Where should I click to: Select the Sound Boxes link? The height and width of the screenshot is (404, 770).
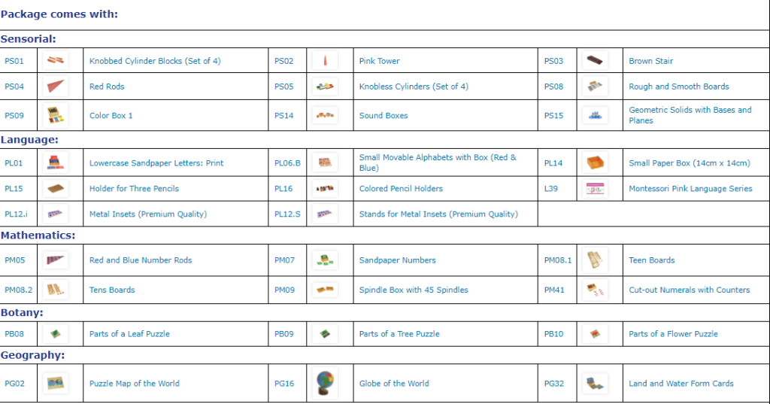tap(383, 116)
